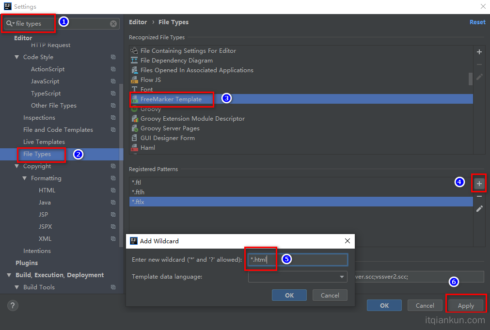
Task: Select the GUI Designer Form file type
Action: 167,138
